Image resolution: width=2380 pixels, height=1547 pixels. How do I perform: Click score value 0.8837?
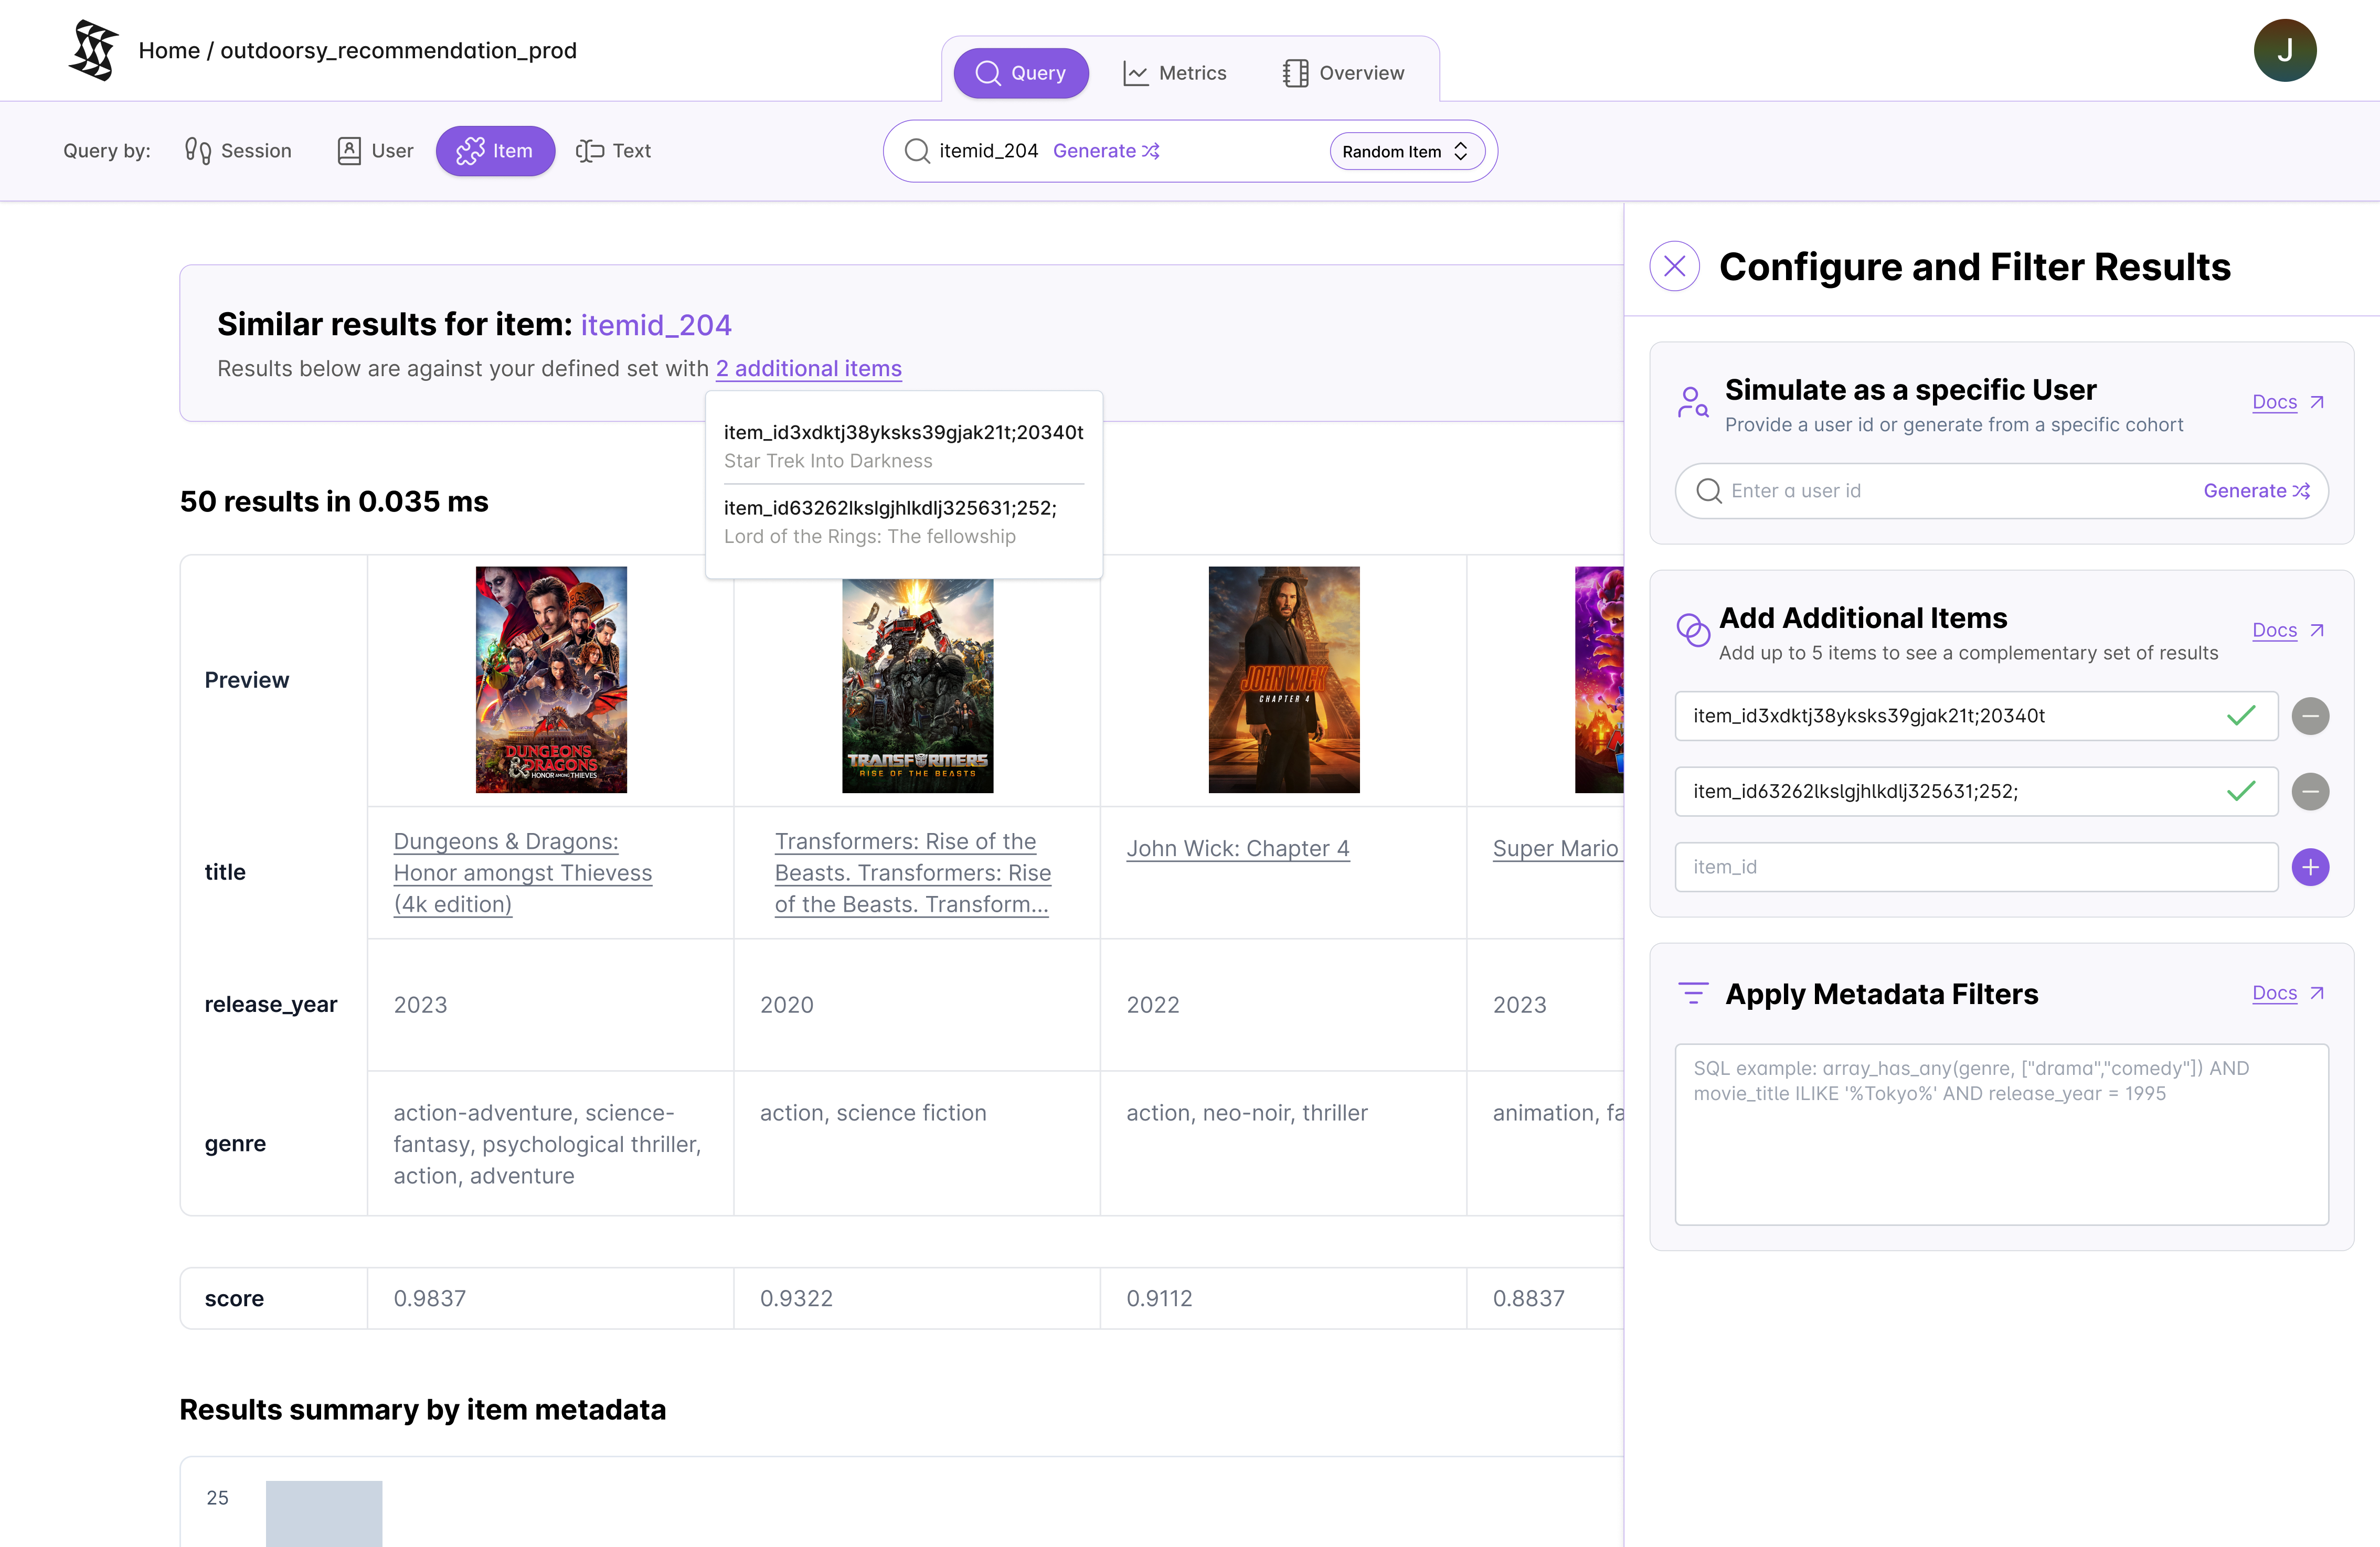pos(1528,1298)
